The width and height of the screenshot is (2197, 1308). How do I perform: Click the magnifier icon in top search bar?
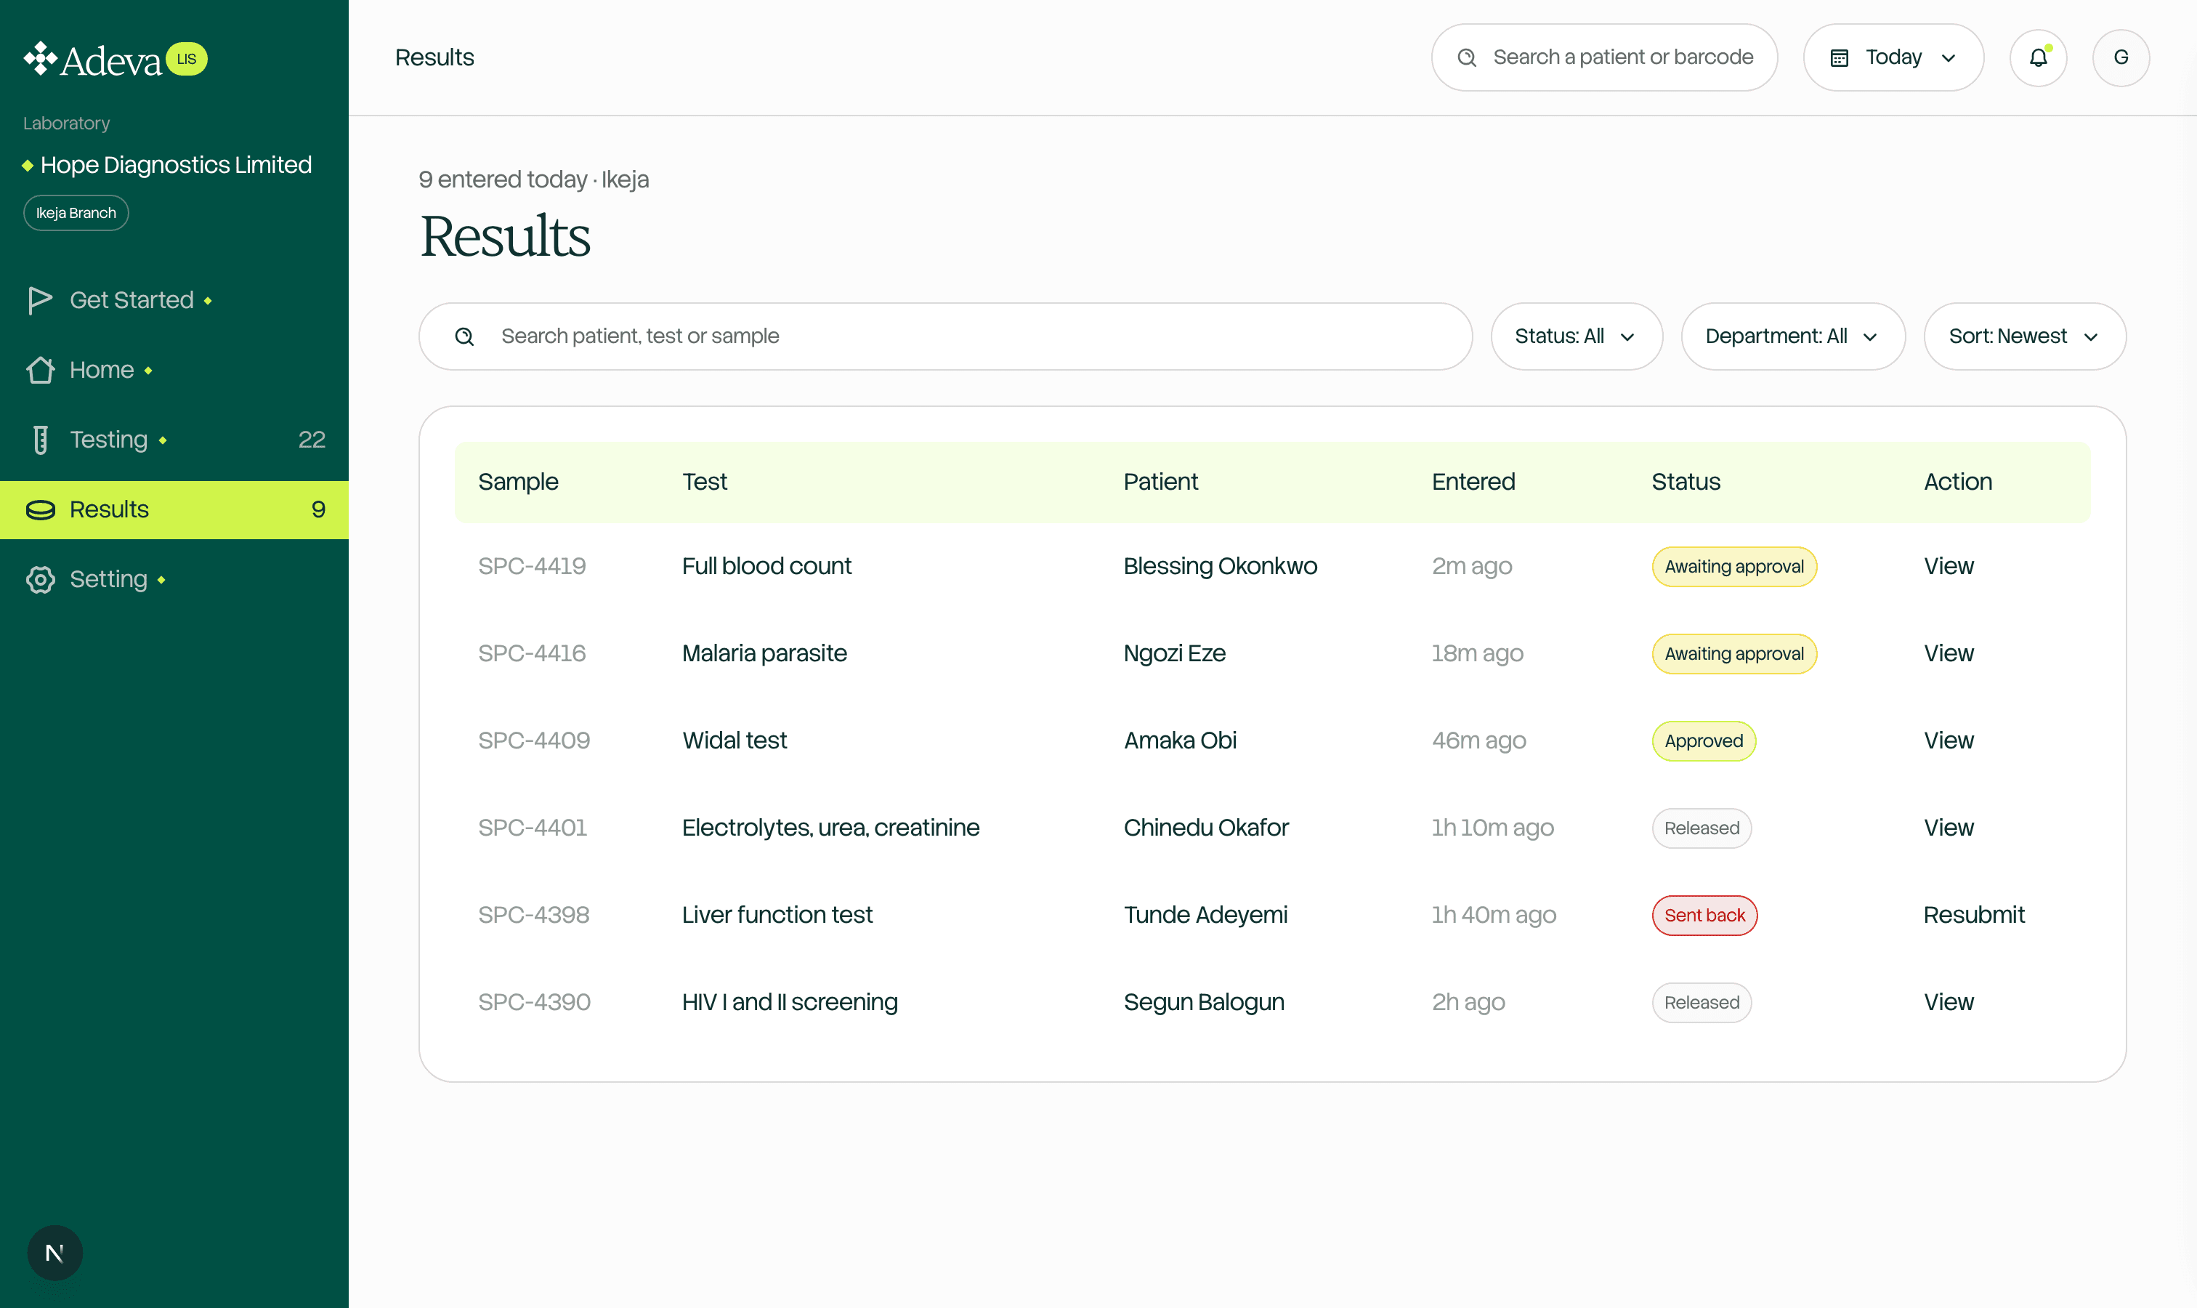pos(1466,57)
